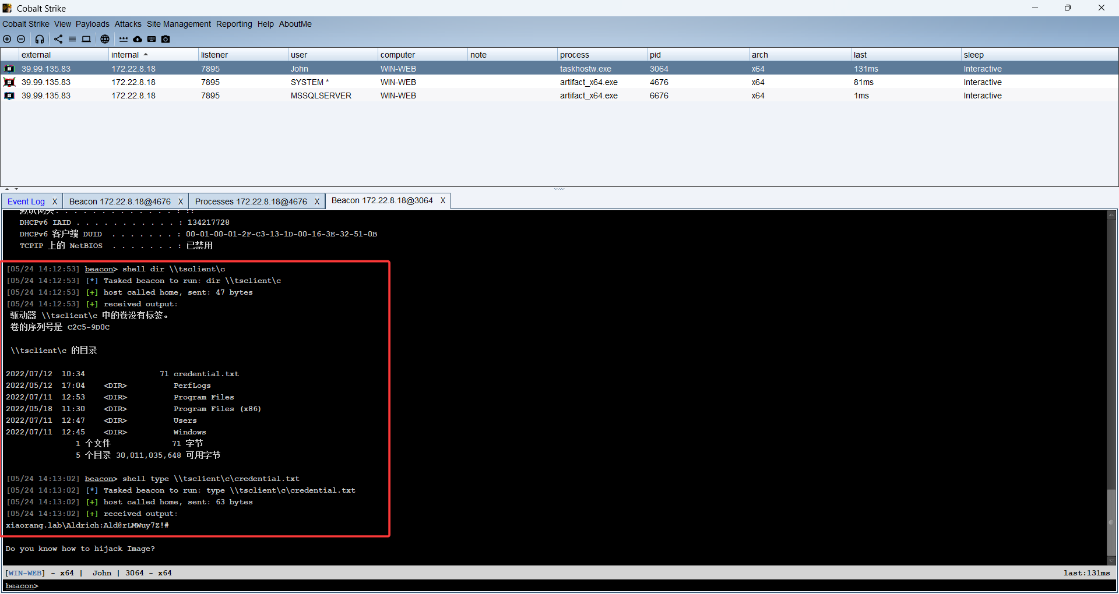1119x594 pixels.
Task: Click beacon icon of SYSTEM * session row
Action: 9,82
